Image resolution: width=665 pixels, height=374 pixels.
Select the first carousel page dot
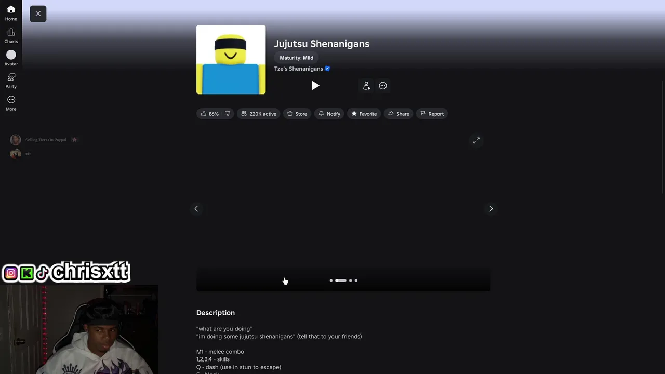click(331, 280)
